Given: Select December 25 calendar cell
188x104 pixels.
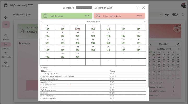Looking at the screenshot, I should click(x=93, y=48).
